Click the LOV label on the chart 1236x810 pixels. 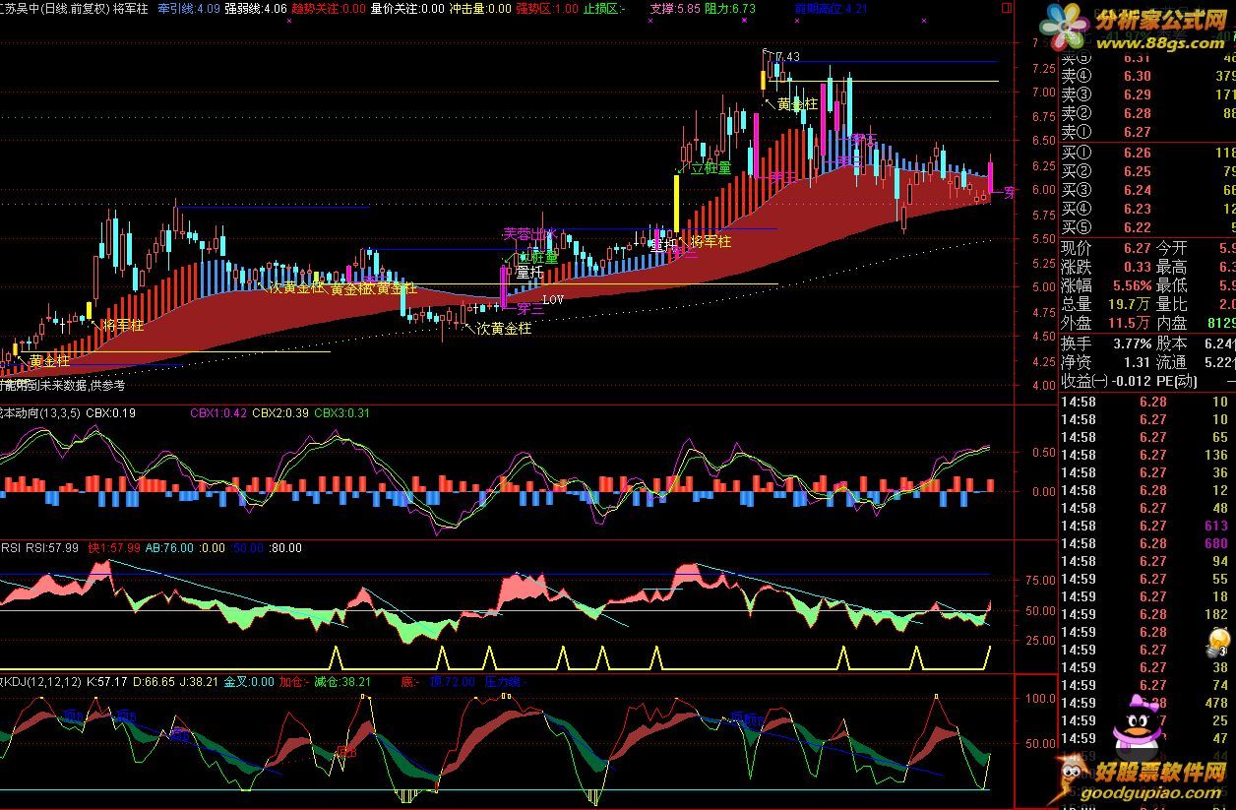click(552, 299)
